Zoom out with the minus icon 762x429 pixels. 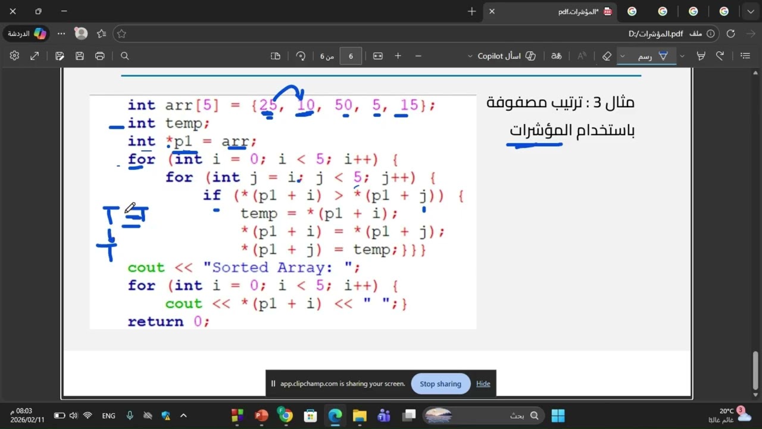(418, 56)
